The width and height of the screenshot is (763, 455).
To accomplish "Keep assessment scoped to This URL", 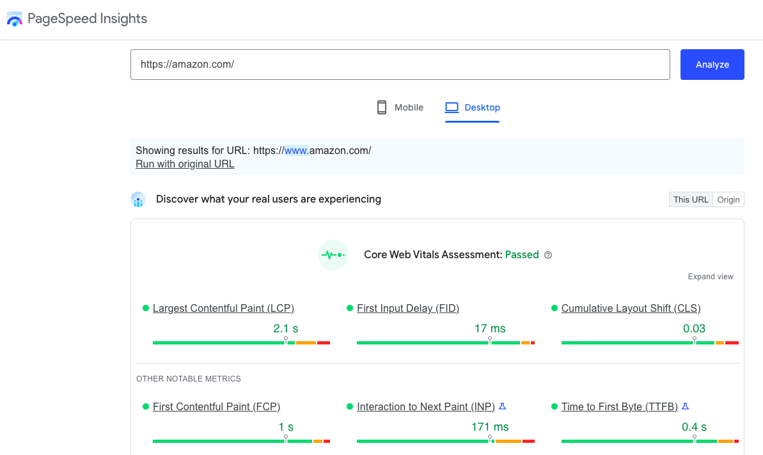I will 691,199.
